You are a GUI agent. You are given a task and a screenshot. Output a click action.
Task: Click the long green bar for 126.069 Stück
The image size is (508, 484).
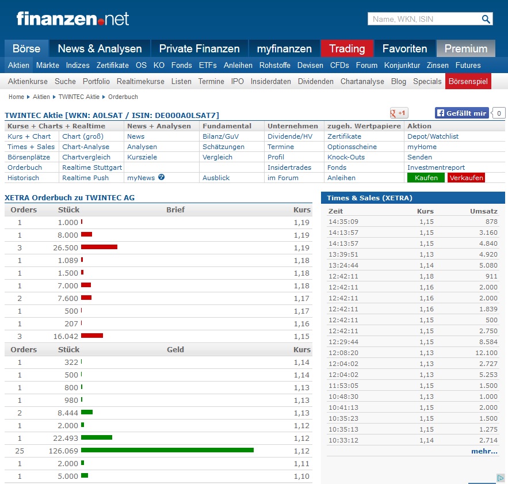coord(167,450)
